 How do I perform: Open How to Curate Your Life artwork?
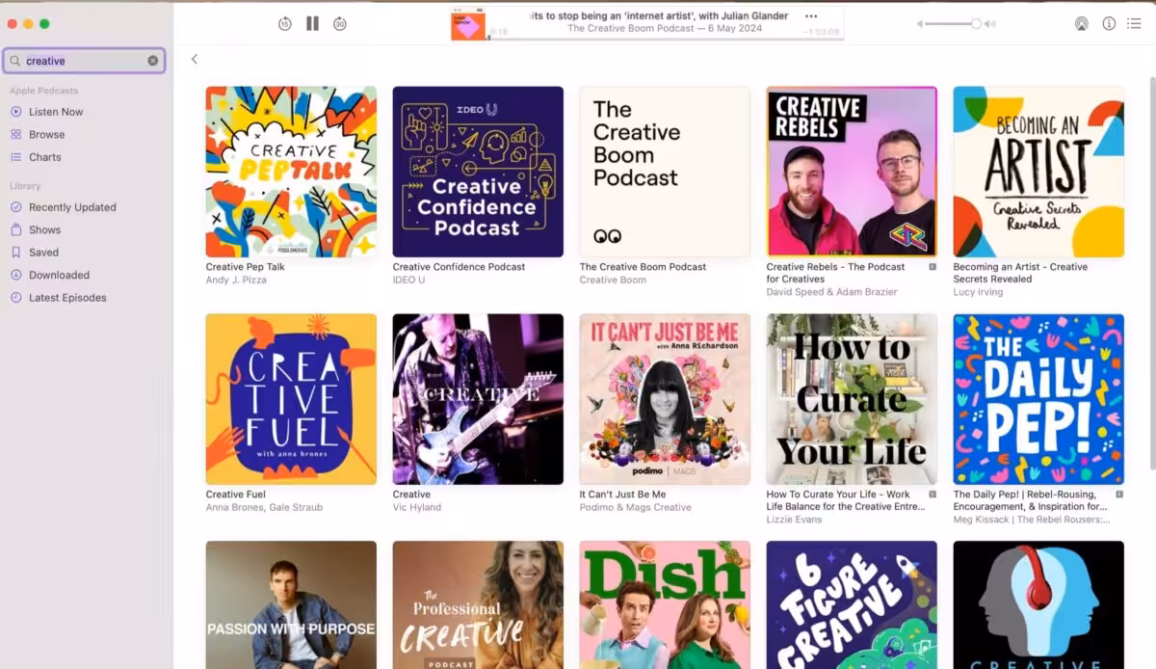(852, 399)
